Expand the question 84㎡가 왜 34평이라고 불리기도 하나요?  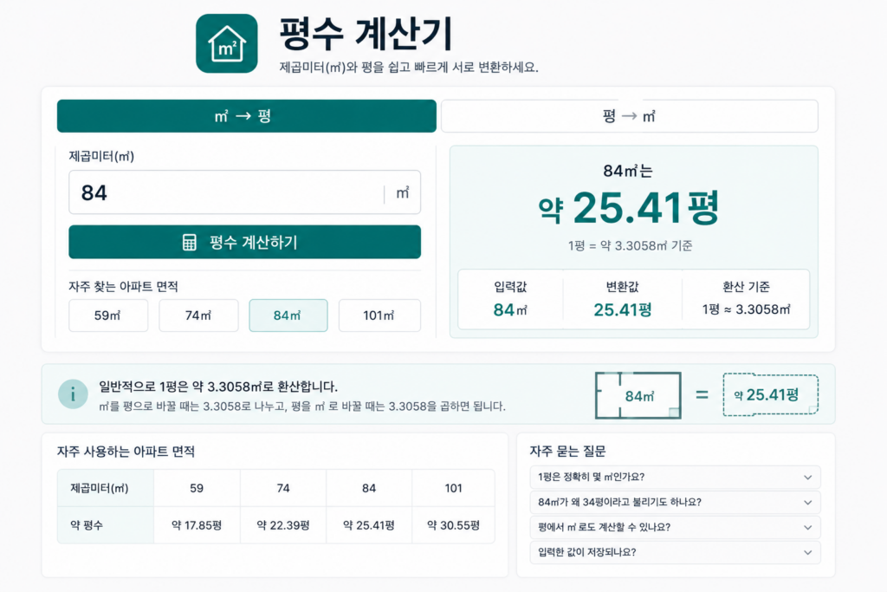coord(675,502)
